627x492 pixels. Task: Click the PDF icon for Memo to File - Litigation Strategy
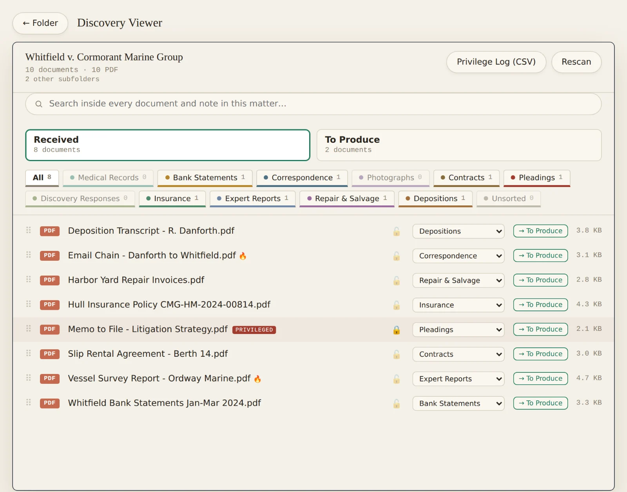click(x=50, y=329)
